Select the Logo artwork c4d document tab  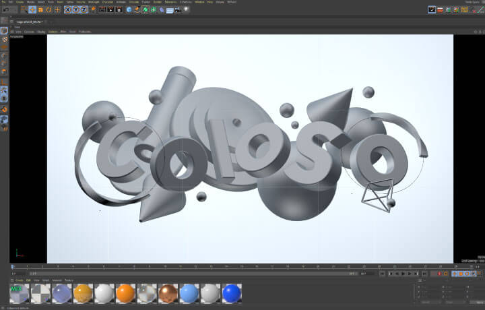click(x=30, y=22)
